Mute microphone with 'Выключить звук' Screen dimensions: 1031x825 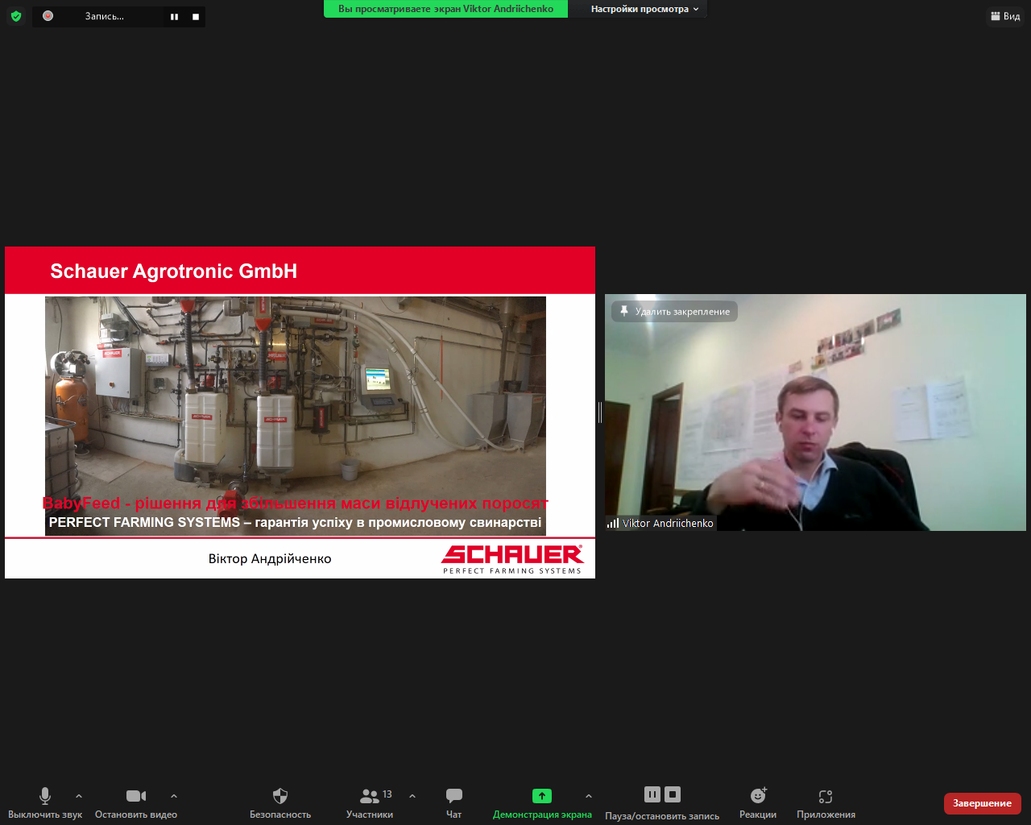pos(45,803)
